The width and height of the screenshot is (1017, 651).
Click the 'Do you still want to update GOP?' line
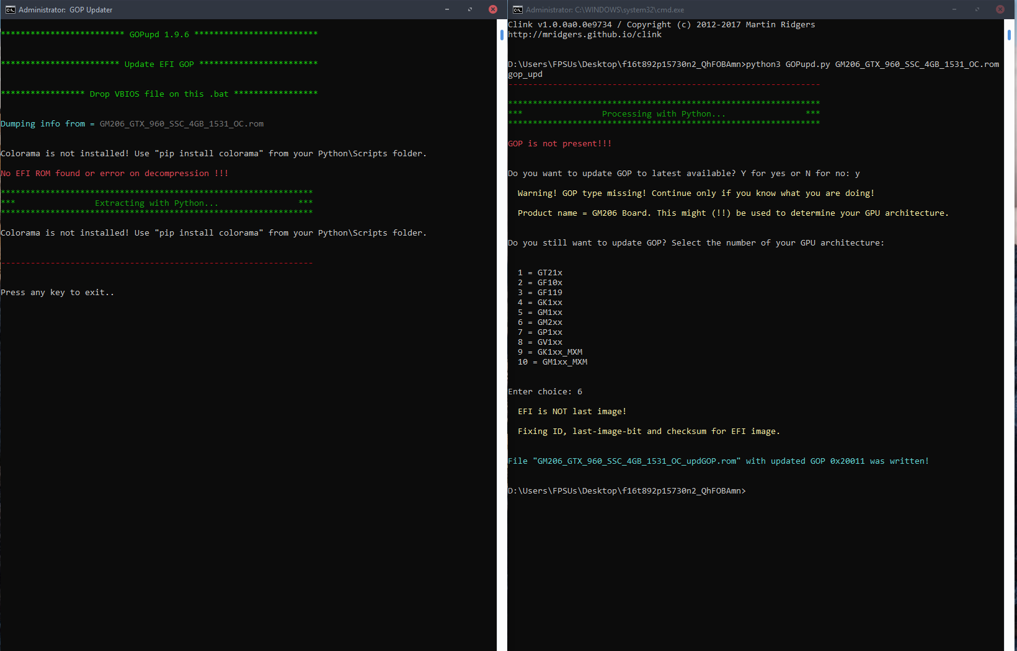click(696, 243)
